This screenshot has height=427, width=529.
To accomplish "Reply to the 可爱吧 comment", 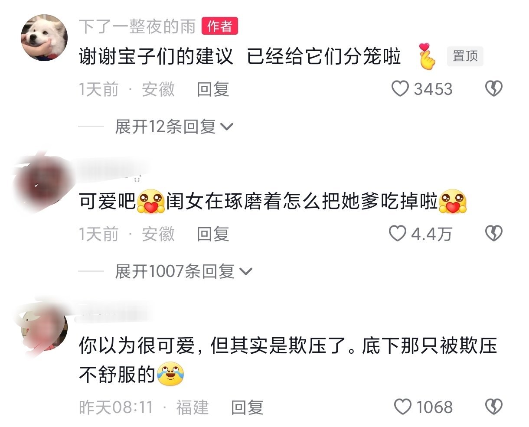I will (x=213, y=234).
